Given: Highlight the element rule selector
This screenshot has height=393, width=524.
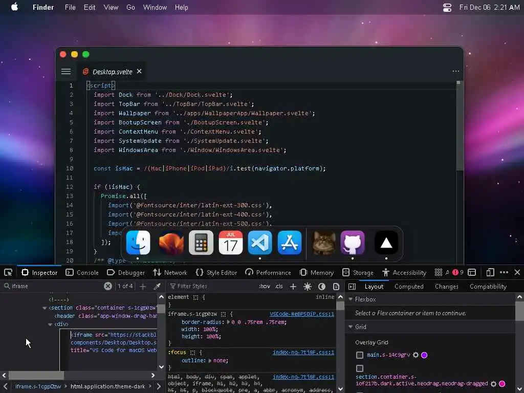Looking at the screenshot, I should (195, 297).
